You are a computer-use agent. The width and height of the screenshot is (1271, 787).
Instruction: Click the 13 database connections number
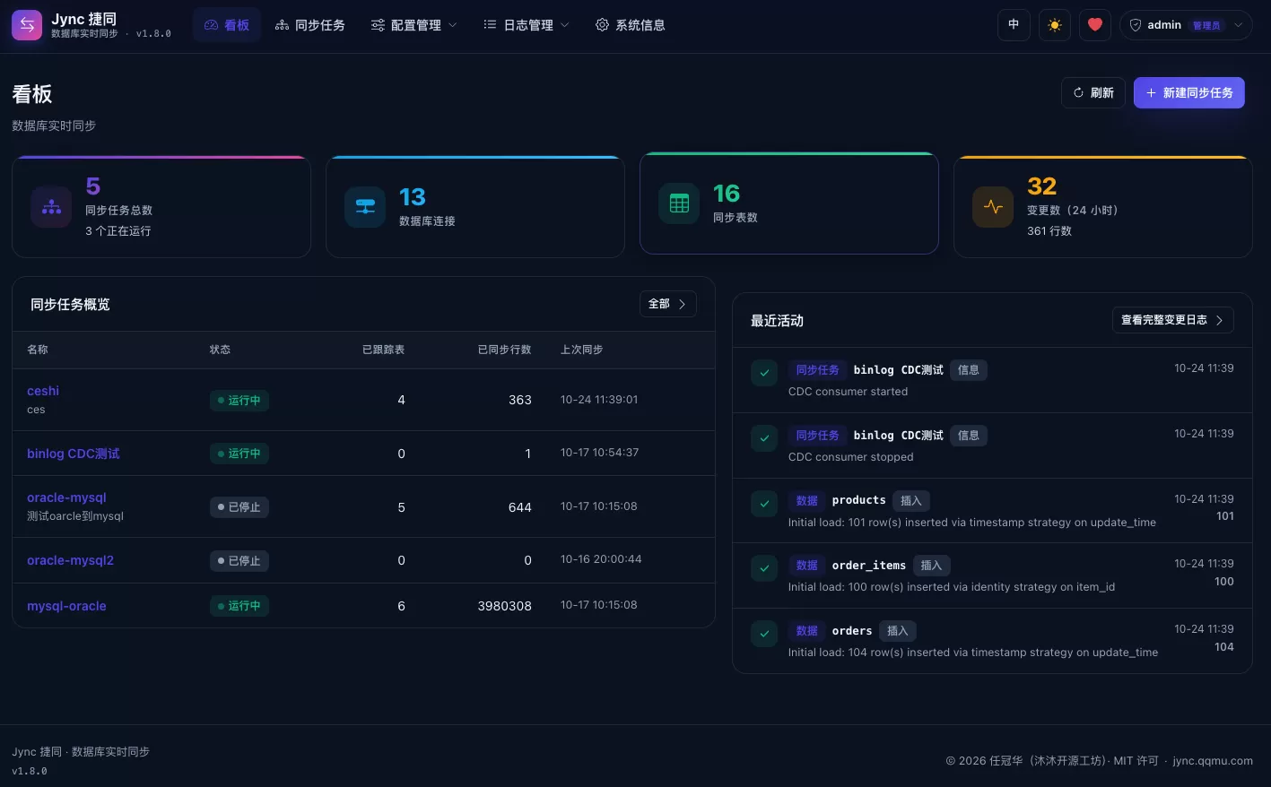point(413,197)
